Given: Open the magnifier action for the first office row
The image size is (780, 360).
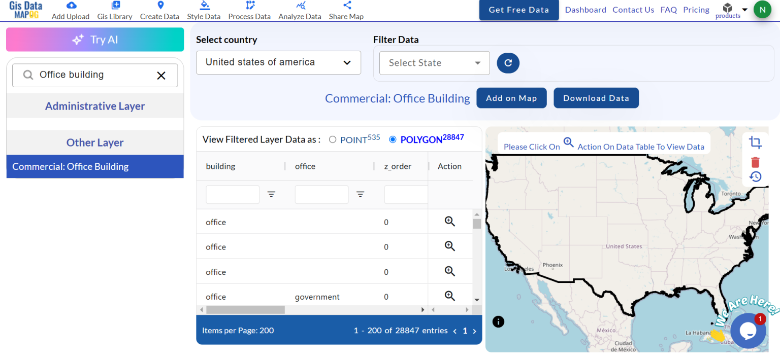Looking at the screenshot, I should pyautogui.click(x=449, y=221).
